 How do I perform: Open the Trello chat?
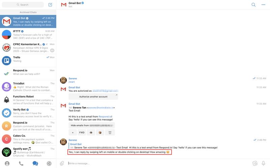pos(28,61)
